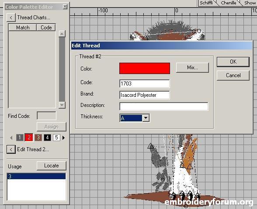The height and width of the screenshot is (209, 257).
Task: Click the scroll down arrow in match list
Action: [62, 105]
